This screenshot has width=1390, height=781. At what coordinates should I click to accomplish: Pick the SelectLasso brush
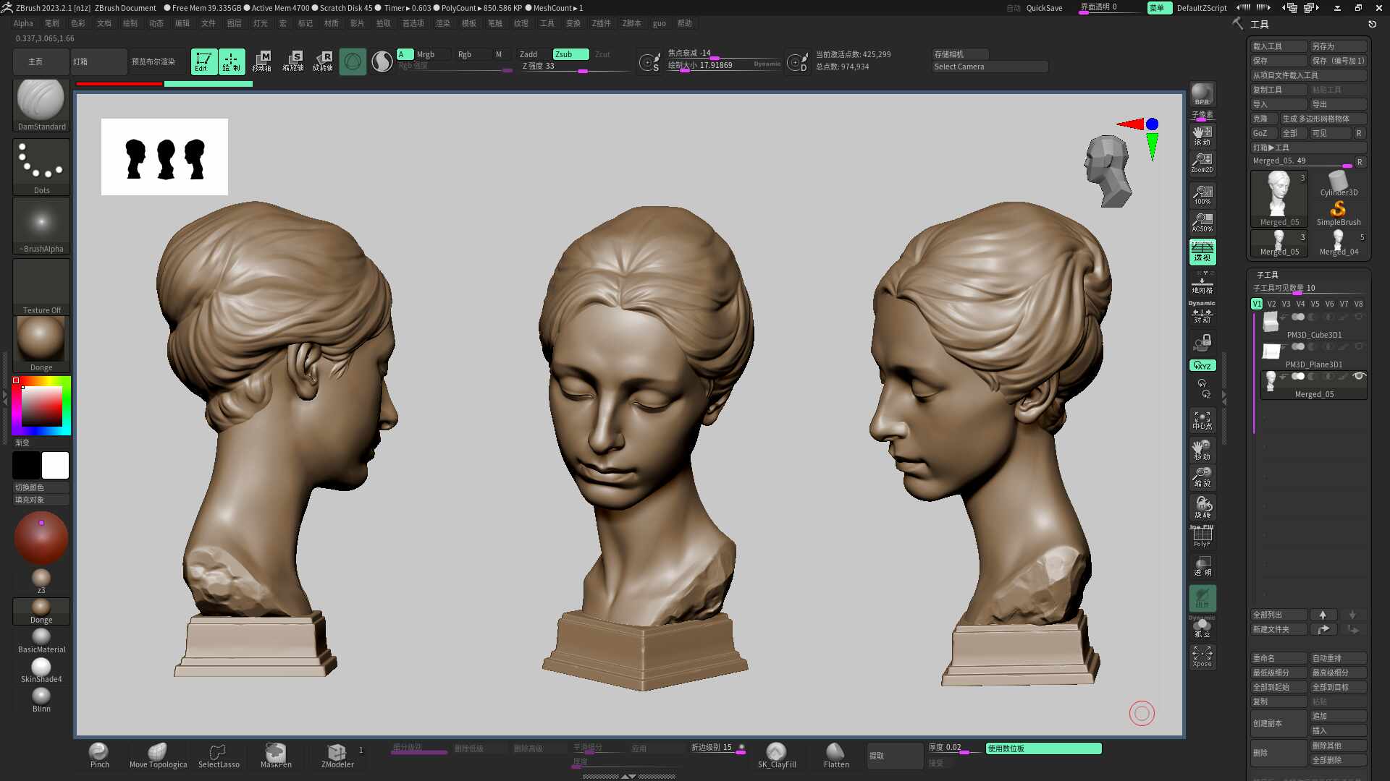(x=218, y=752)
